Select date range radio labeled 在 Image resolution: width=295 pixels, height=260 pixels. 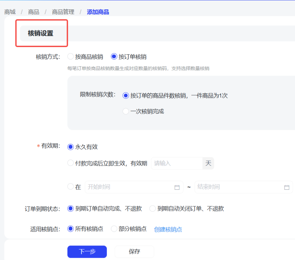[x=71, y=187]
